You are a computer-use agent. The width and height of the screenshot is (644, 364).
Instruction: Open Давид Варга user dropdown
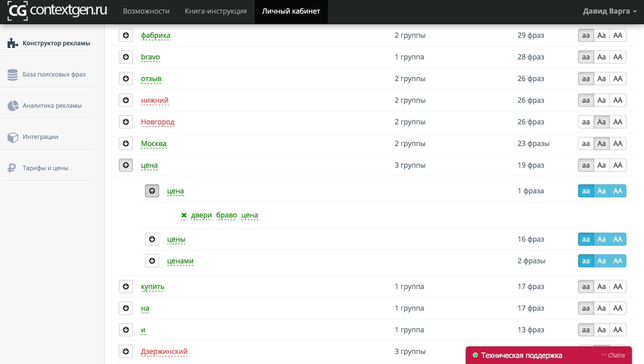pos(610,11)
